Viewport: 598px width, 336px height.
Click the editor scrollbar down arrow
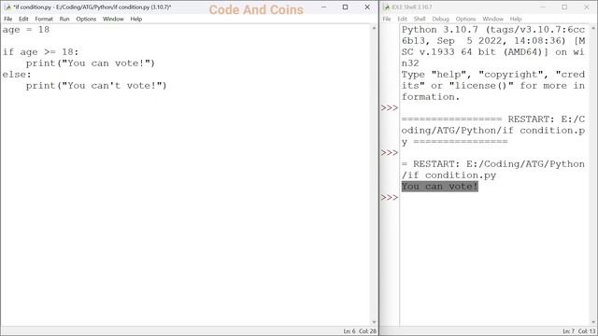tap(374, 322)
